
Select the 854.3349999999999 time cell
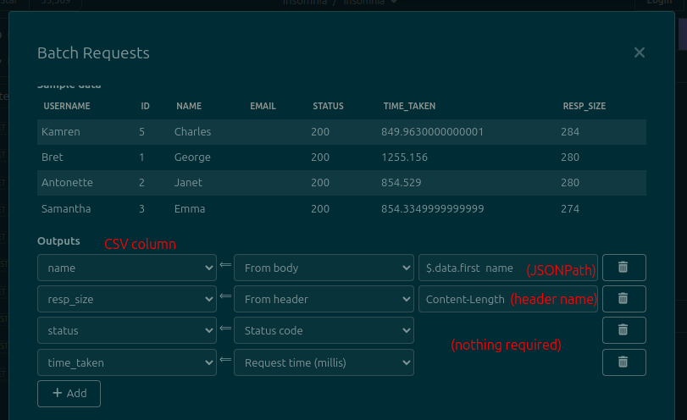[432, 209]
